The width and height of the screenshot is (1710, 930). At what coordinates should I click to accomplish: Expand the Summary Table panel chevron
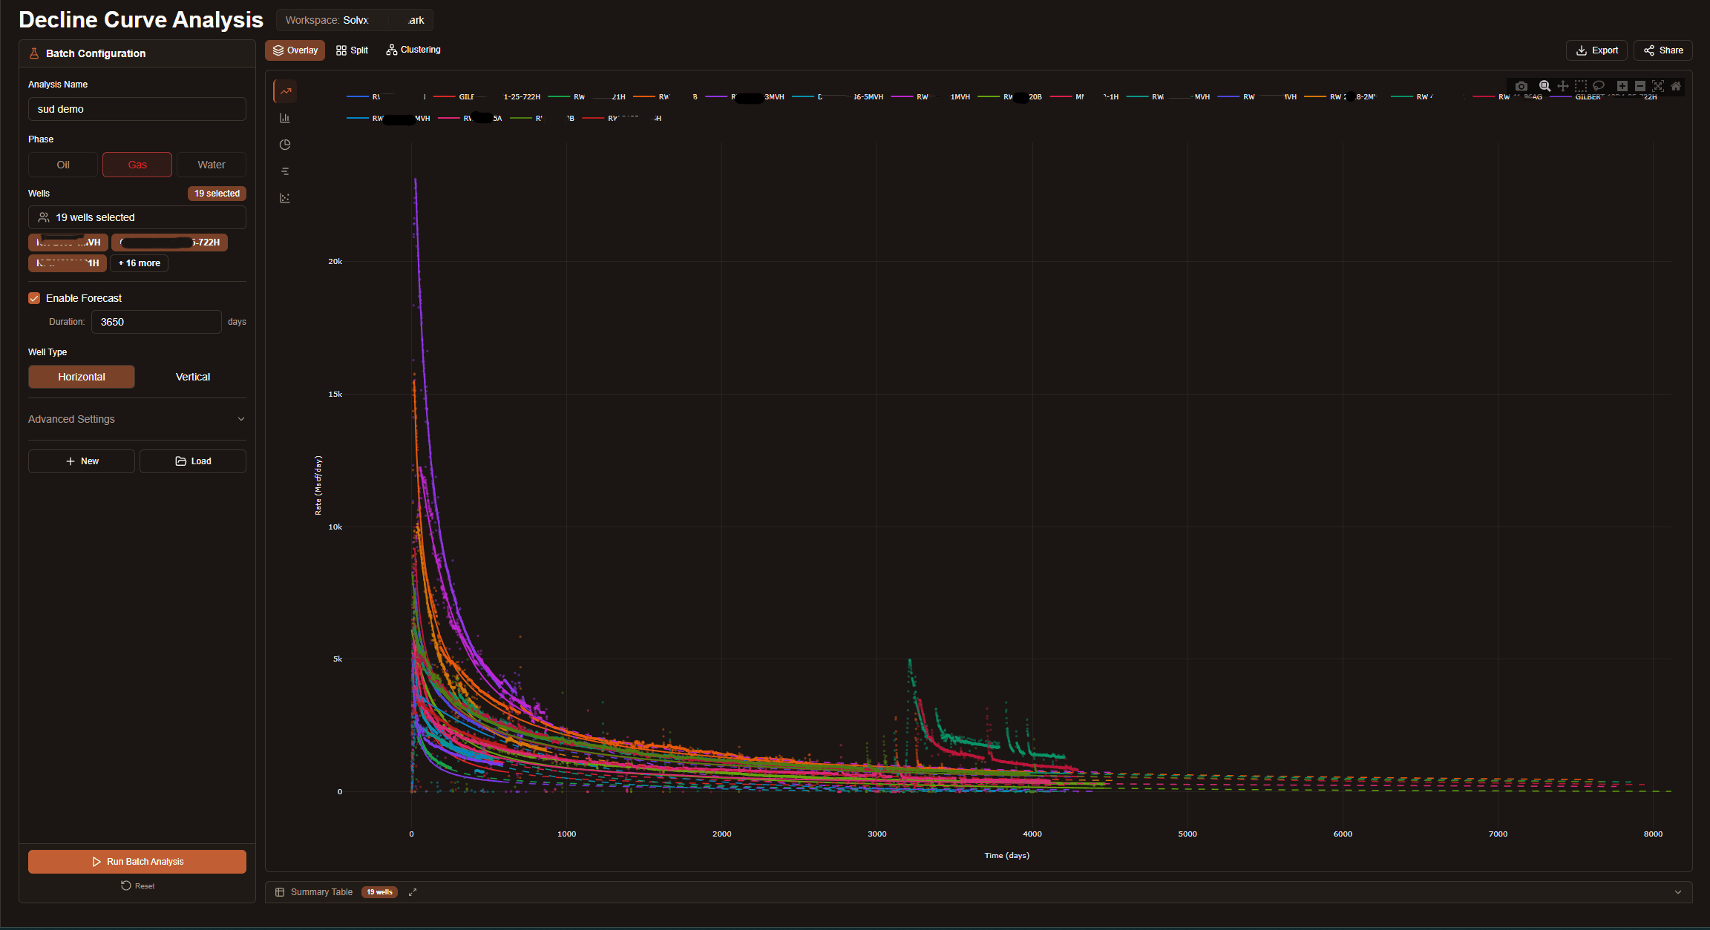click(x=1678, y=892)
